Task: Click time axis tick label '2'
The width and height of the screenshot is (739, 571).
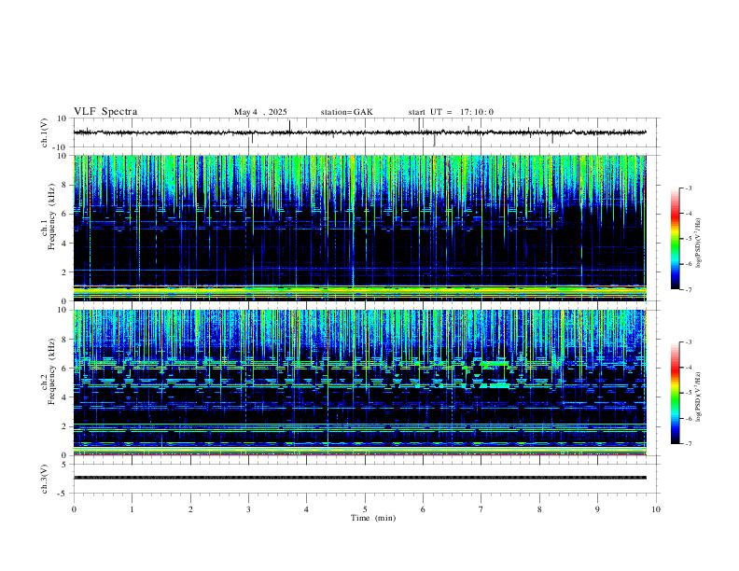Action: [190, 509]
